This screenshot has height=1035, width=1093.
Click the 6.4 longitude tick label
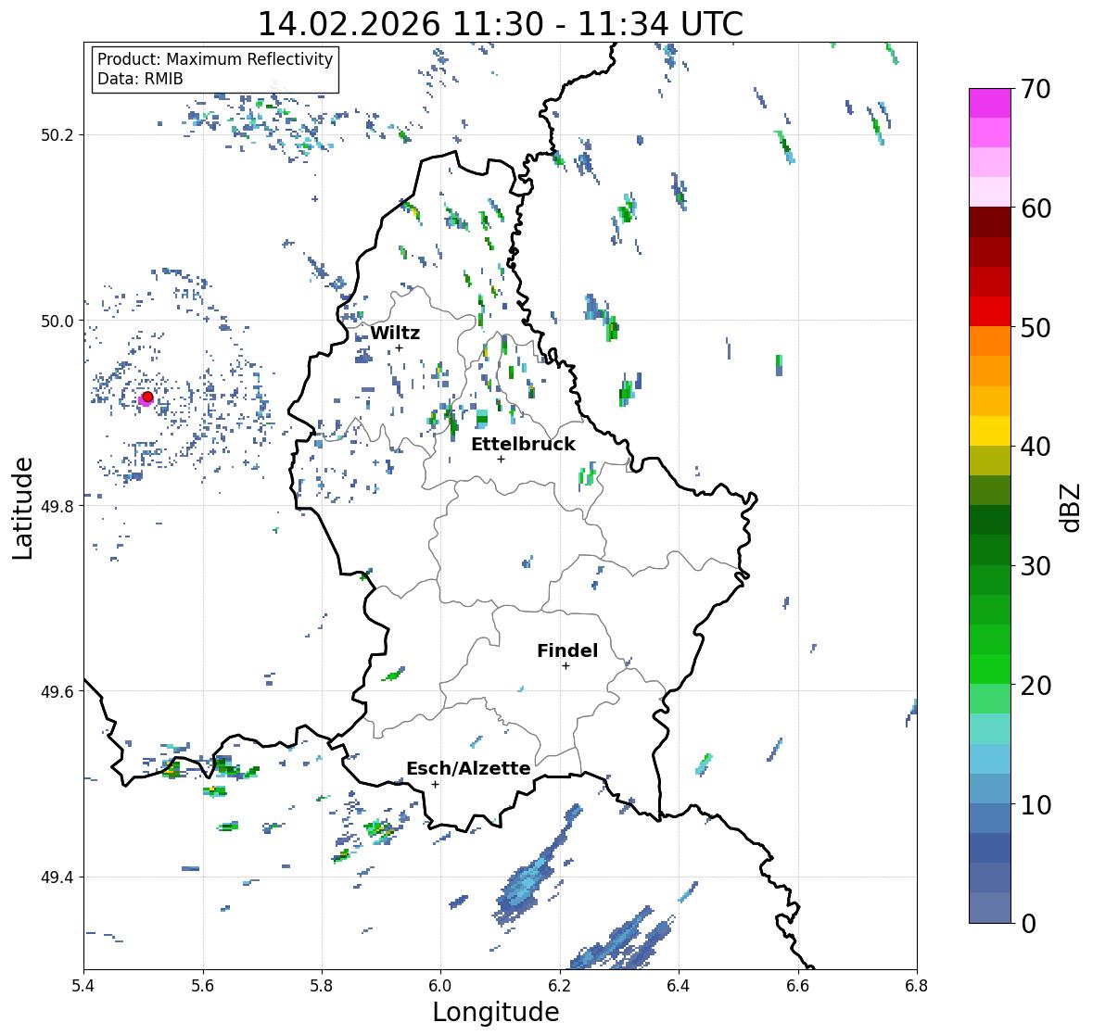pyautogui.click(x=679, y=985)
